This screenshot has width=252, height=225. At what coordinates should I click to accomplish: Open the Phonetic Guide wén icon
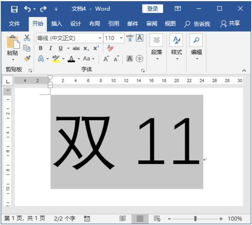(x=130, y=38)
